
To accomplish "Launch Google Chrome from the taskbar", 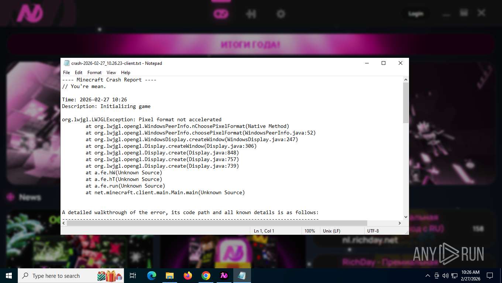I will (206, 276).
